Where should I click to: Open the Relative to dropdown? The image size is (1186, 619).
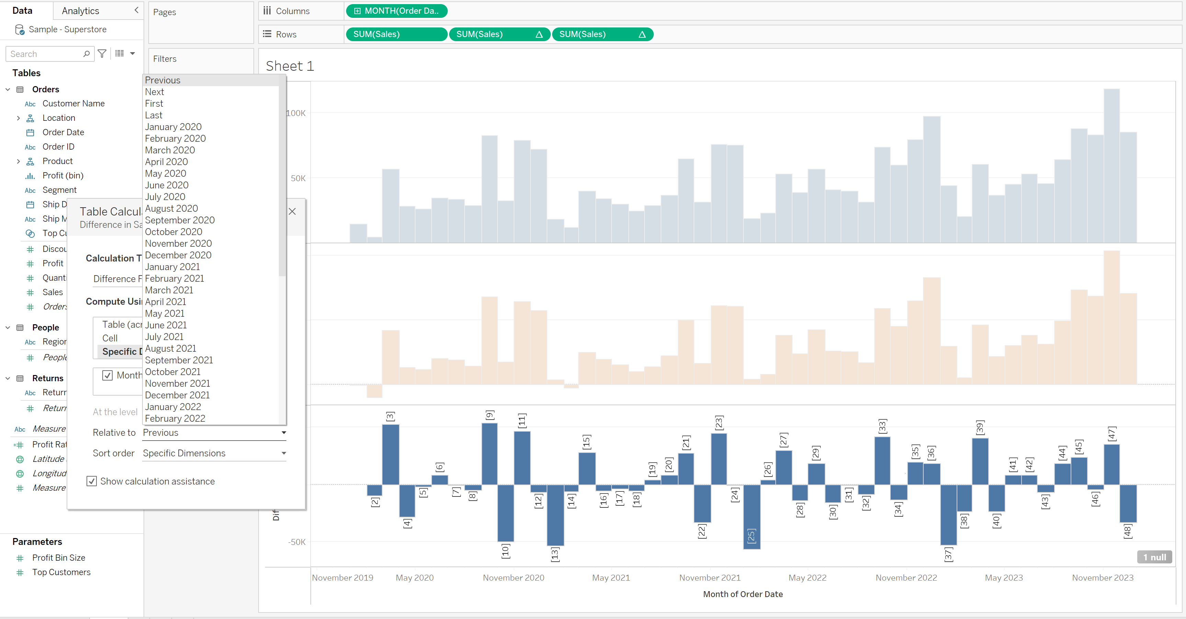(x=214, y=433)
